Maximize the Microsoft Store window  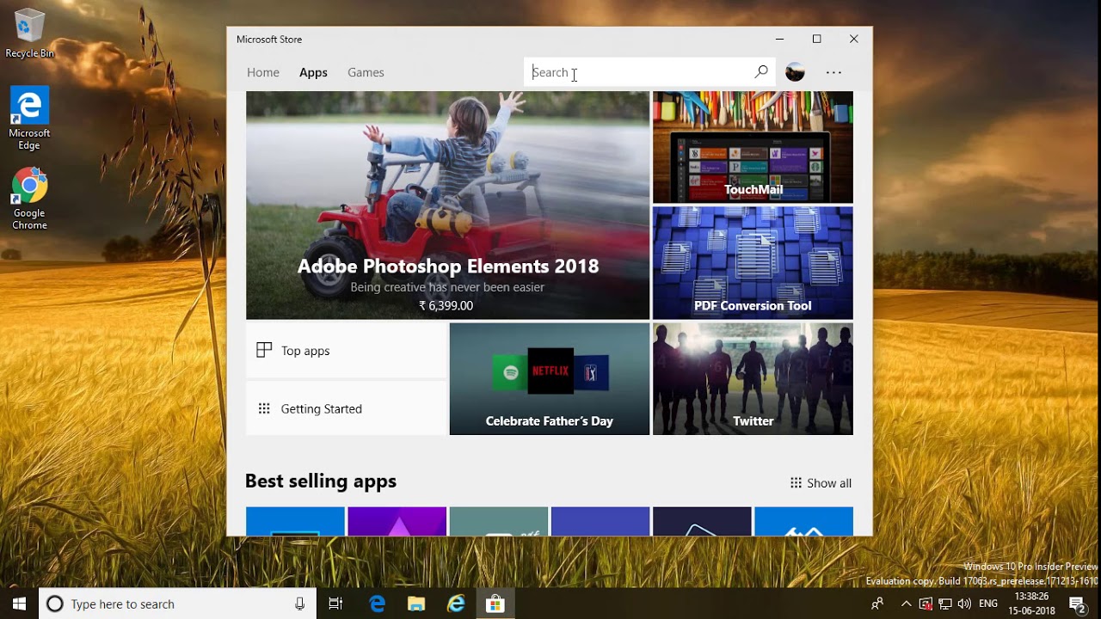coord(817,39)
